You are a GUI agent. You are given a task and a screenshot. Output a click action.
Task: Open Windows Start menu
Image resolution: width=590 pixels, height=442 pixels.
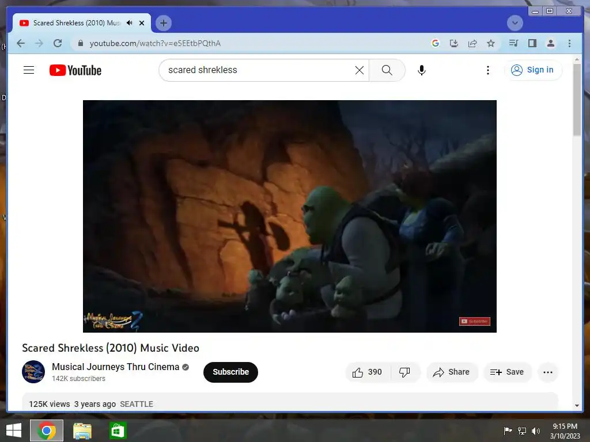point(14,430)
